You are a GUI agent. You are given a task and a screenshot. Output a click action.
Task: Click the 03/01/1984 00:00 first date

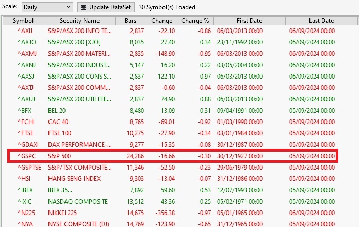[240, 133]
